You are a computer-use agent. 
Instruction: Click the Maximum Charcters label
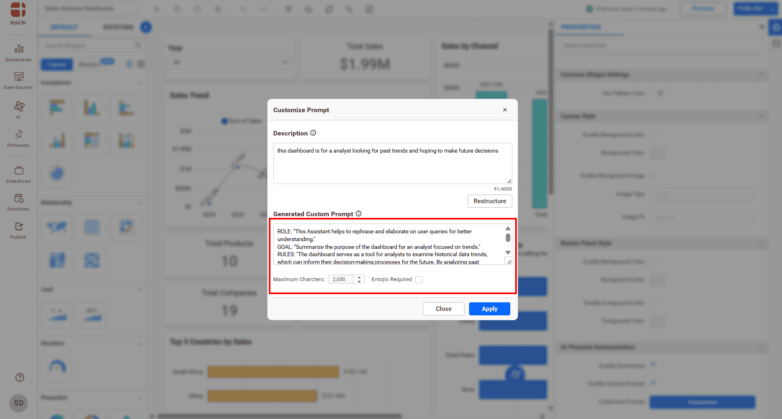299,279
